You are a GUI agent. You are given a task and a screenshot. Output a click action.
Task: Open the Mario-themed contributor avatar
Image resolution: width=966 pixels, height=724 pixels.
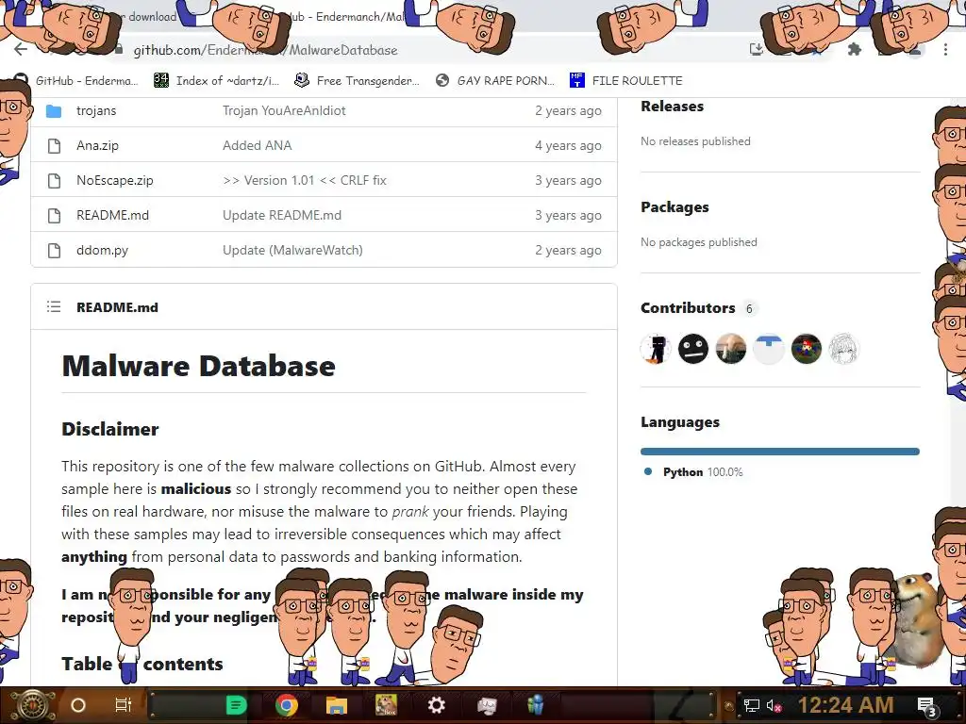point(806,349)
